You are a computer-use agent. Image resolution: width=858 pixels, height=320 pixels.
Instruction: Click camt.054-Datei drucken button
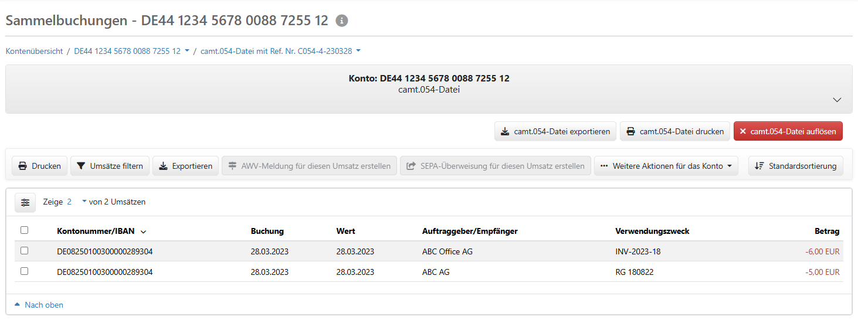675,131
